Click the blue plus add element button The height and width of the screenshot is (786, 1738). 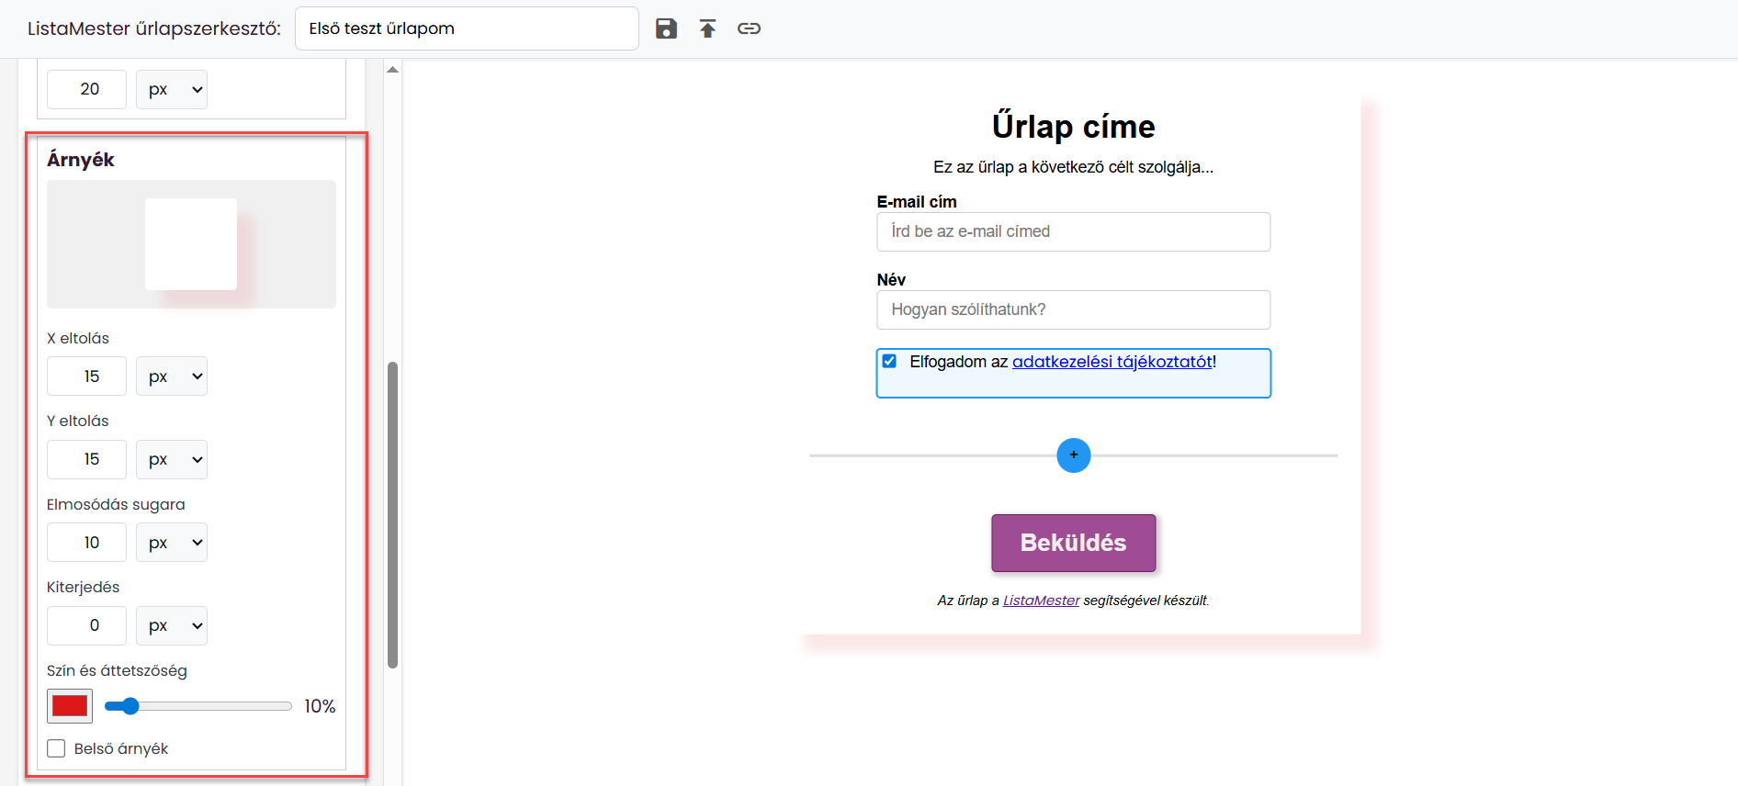point(1073,455)
